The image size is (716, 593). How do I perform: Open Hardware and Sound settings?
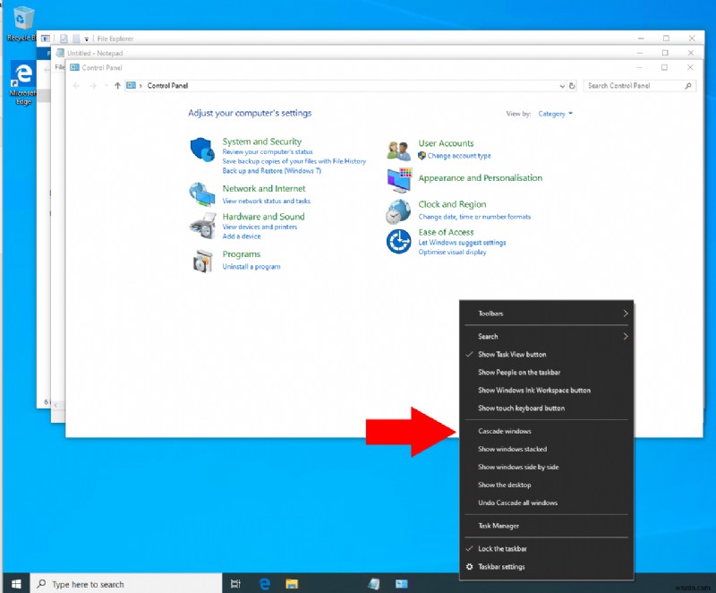[x=262, y=216]
